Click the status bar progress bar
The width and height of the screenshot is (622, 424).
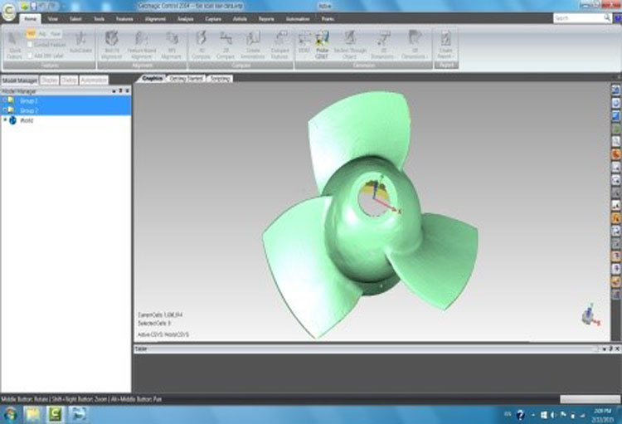[x=590, y=398]
